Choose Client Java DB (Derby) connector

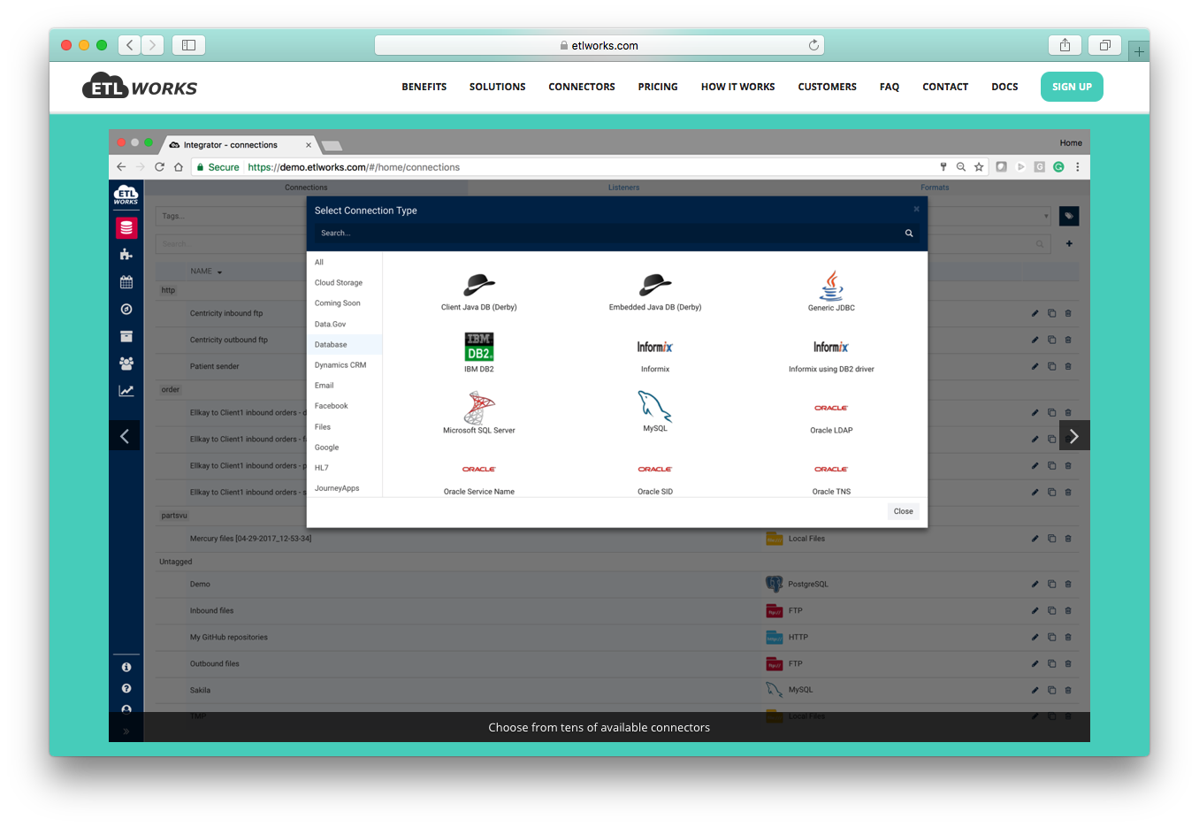(479, 292)
